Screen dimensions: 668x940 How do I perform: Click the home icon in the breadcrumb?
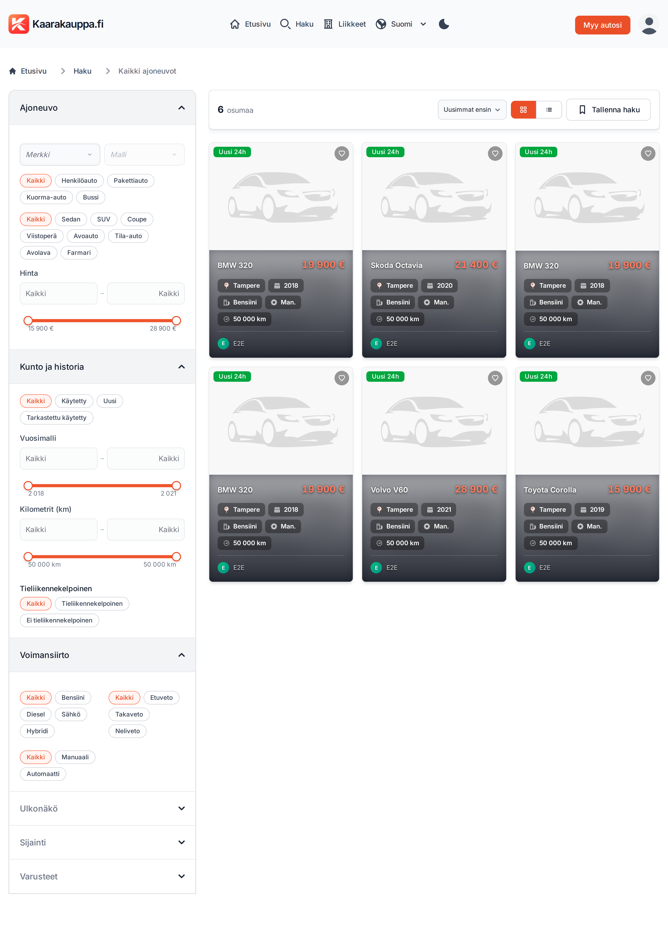click(x=12, y=71)
